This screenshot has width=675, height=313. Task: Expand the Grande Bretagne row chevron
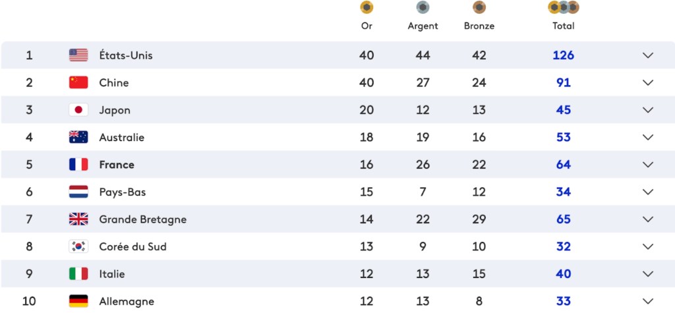(x=647, y=219)
